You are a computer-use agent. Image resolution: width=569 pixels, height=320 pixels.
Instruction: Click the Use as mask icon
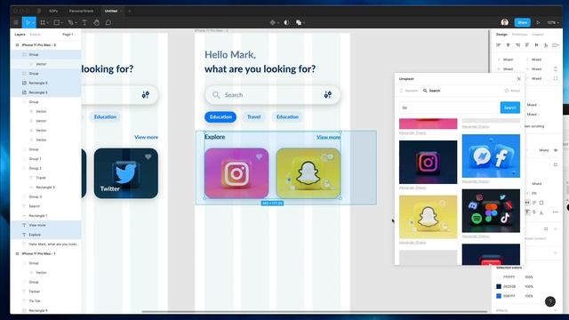click(286, 22)
